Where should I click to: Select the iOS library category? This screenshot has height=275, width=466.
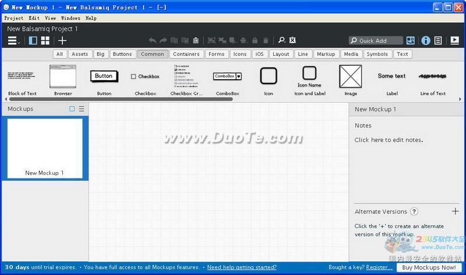tap(259, 54)
